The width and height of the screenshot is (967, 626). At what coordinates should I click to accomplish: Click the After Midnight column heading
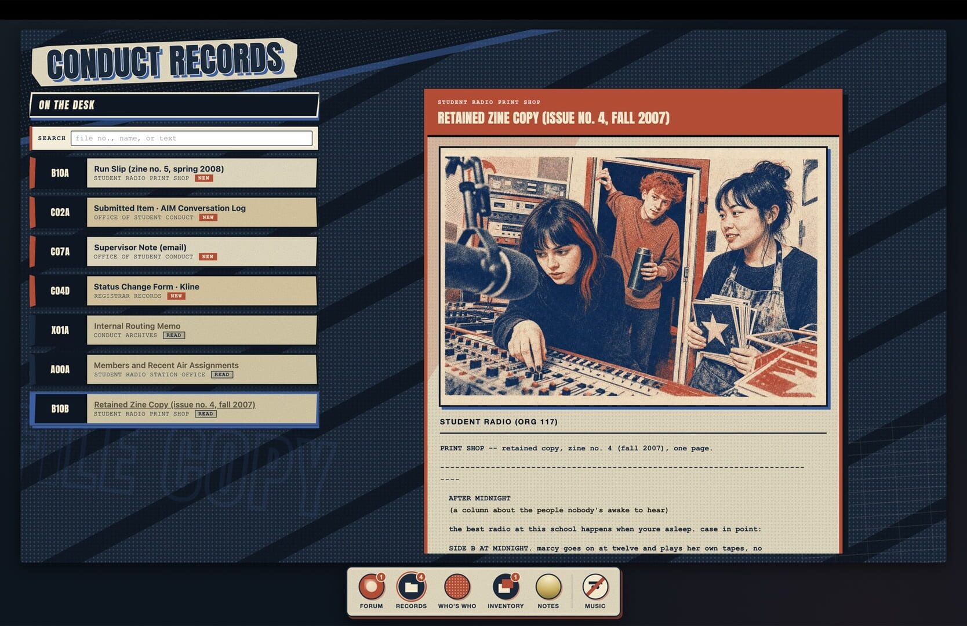tap(479, 498)
